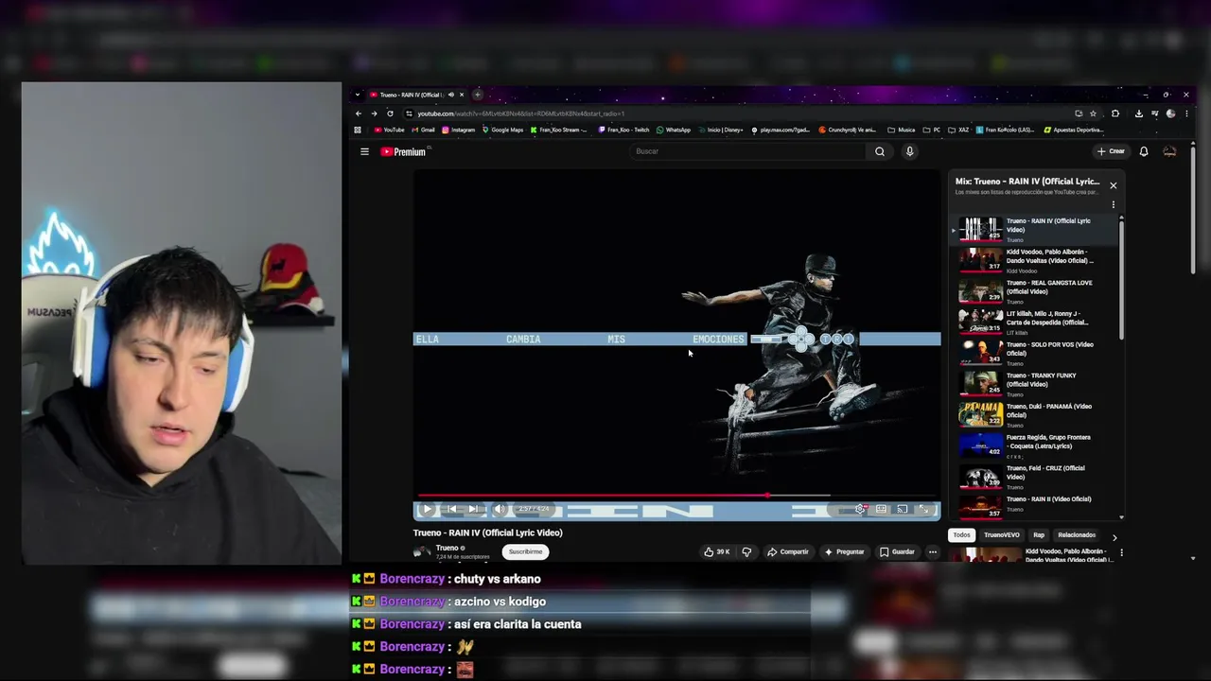Play Kidd Voodoo Dando Vueltas from the mix
The image size is (1211, 681).
(x=1036, y=259)
